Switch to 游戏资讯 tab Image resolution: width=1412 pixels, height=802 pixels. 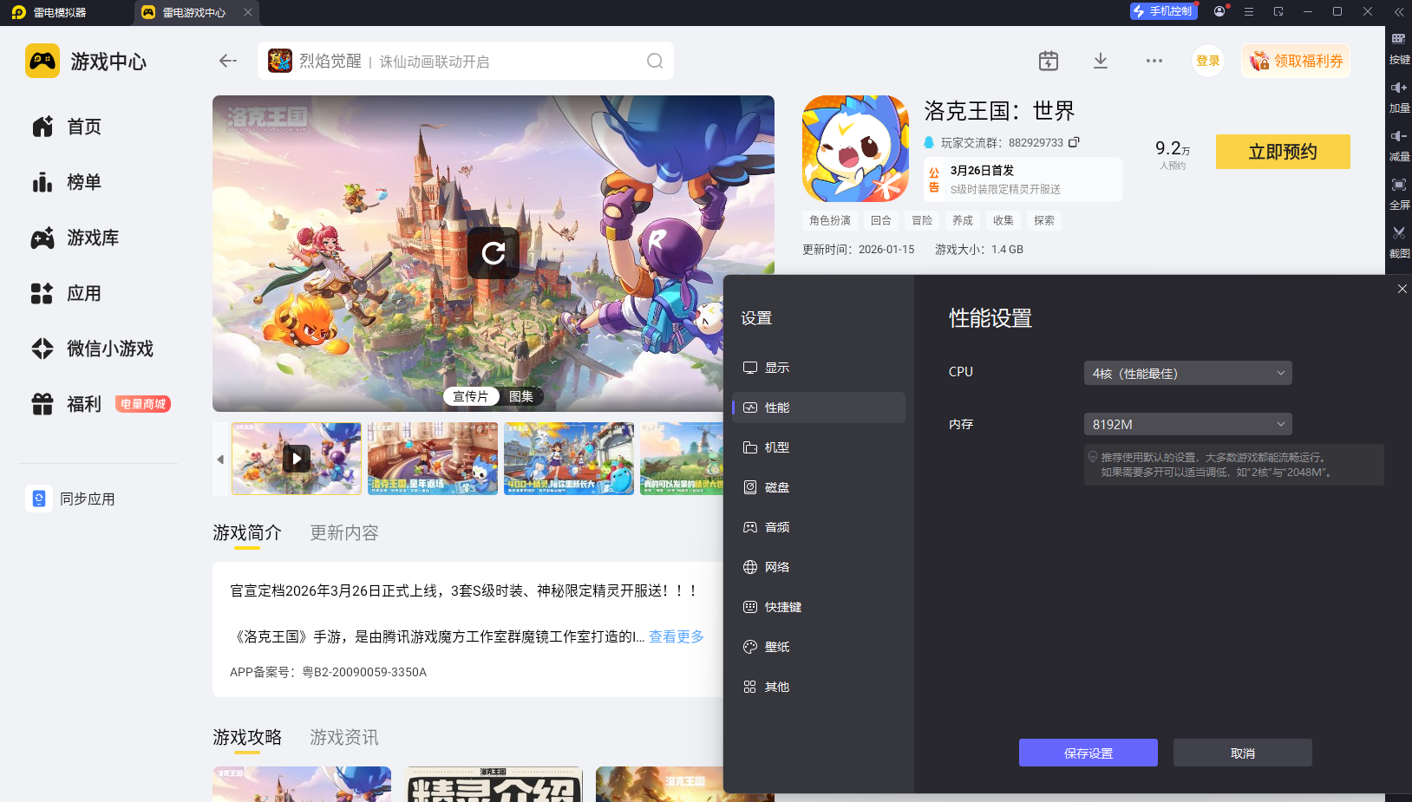(344, 737)
